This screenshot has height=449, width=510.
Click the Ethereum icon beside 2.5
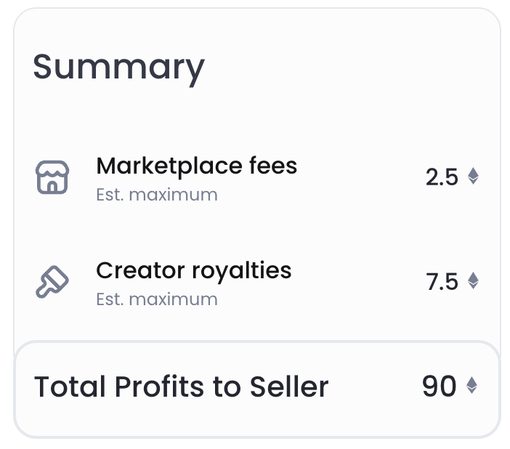coord(473,177)
